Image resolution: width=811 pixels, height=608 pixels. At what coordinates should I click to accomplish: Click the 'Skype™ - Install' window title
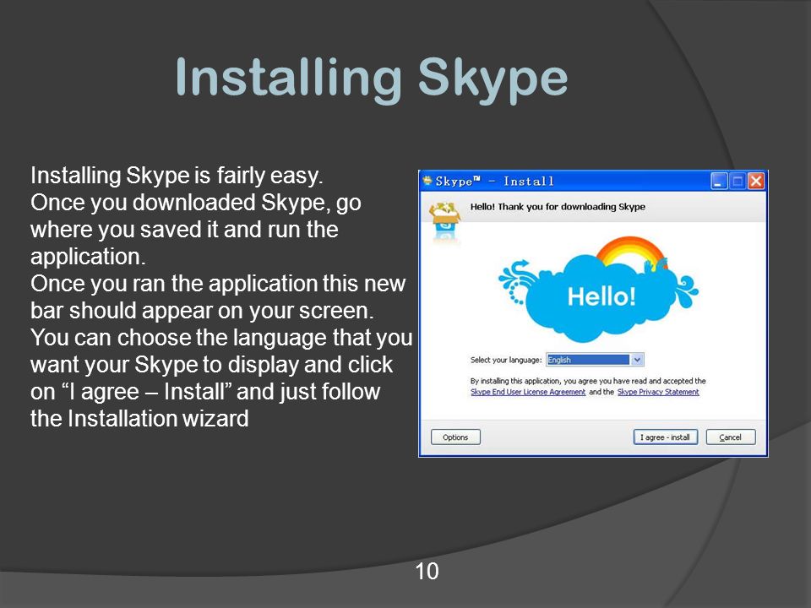click(x=494, y=181)
